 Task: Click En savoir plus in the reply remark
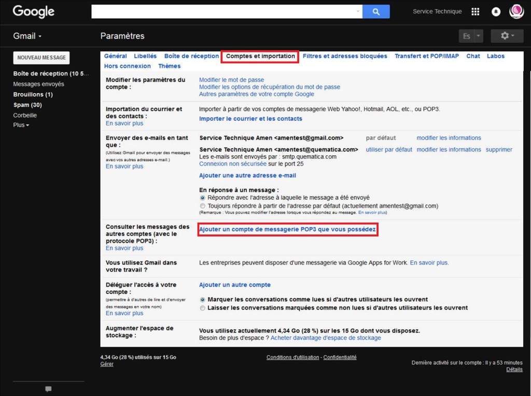pos(372,213)
